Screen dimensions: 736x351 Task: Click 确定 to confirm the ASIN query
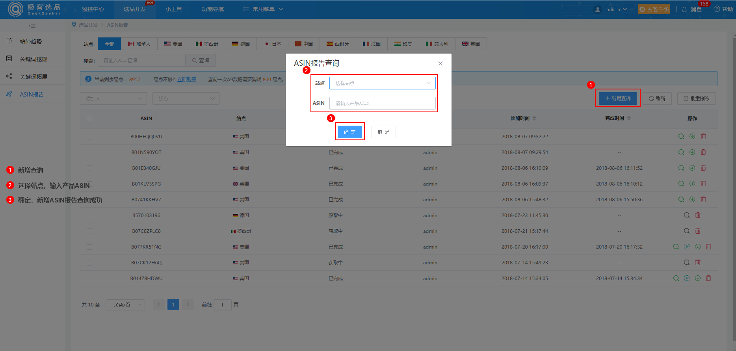click(349, 132)
